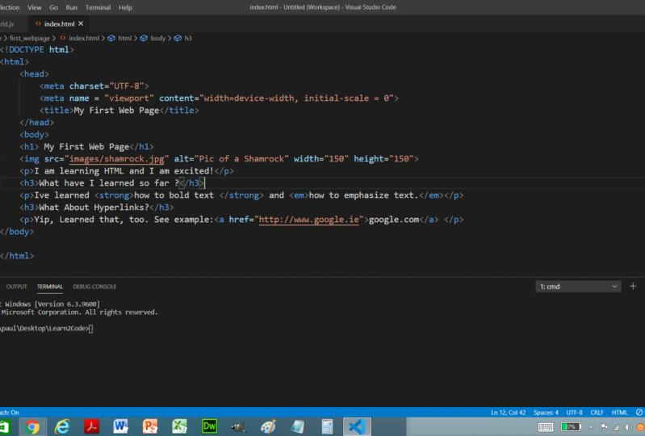
Task: Click the 'I am learning HTML' paragraph line
Action: pos(127,170)
